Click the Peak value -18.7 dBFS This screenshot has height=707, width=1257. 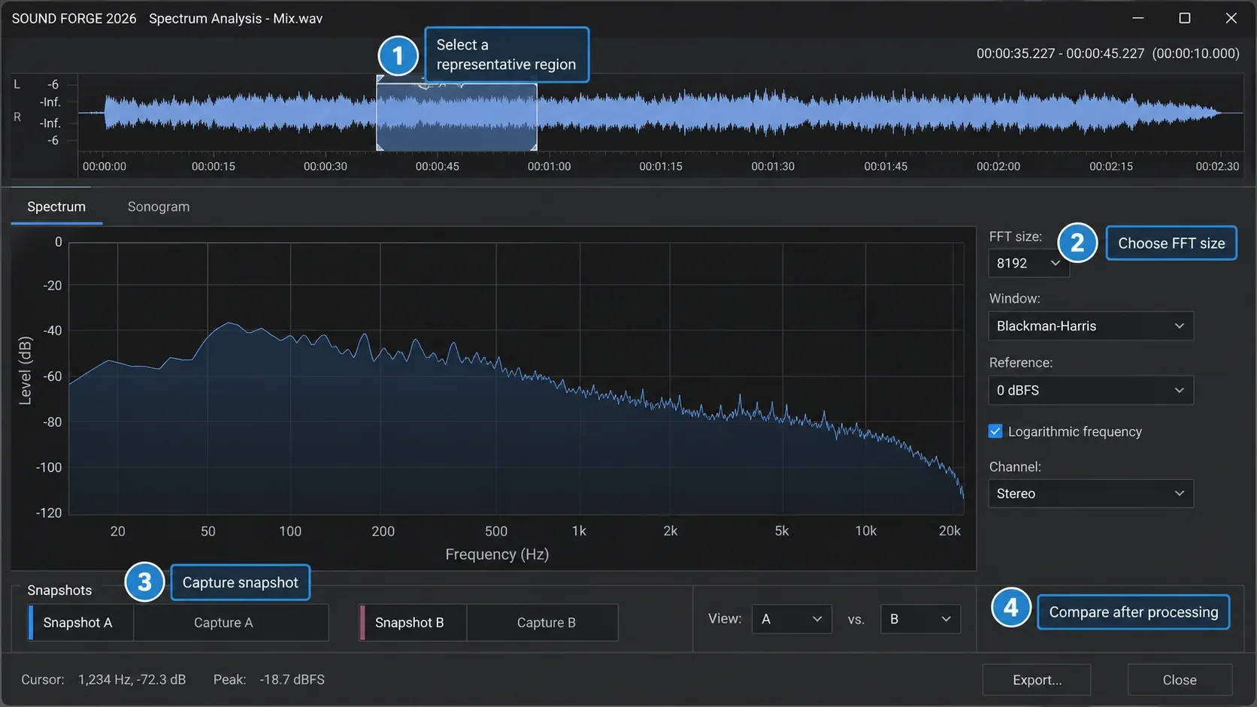coord(292,680)
